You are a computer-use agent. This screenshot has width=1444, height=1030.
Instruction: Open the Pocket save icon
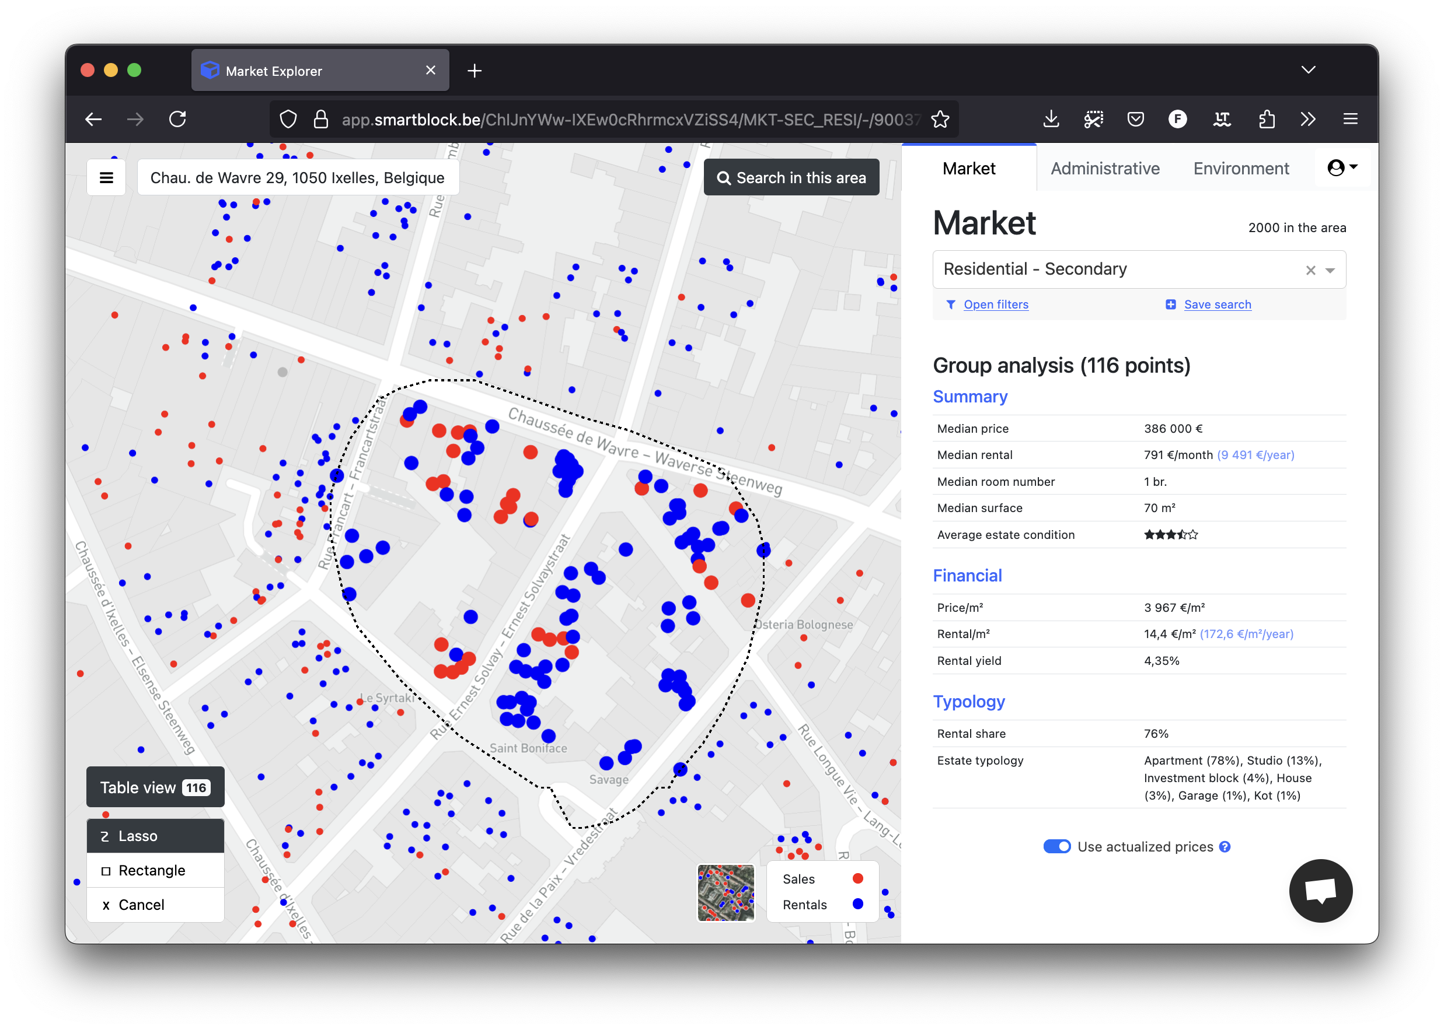(x=1135, y=119)
